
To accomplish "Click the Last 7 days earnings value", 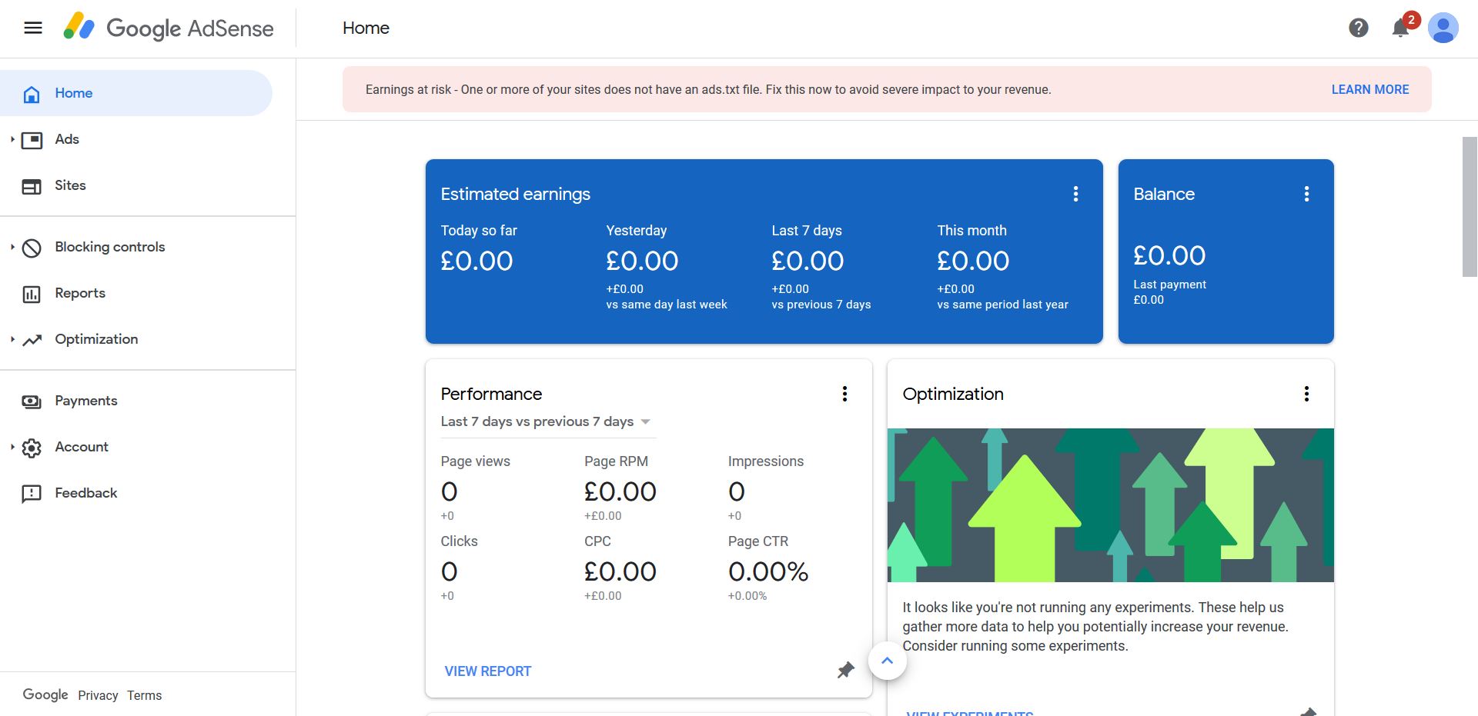I will pos(808,261).
